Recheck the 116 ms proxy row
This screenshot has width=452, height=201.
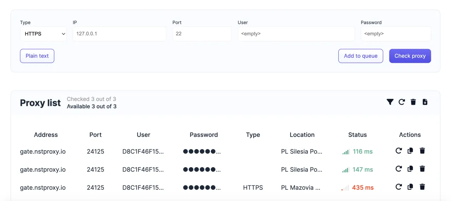[399, 151]
